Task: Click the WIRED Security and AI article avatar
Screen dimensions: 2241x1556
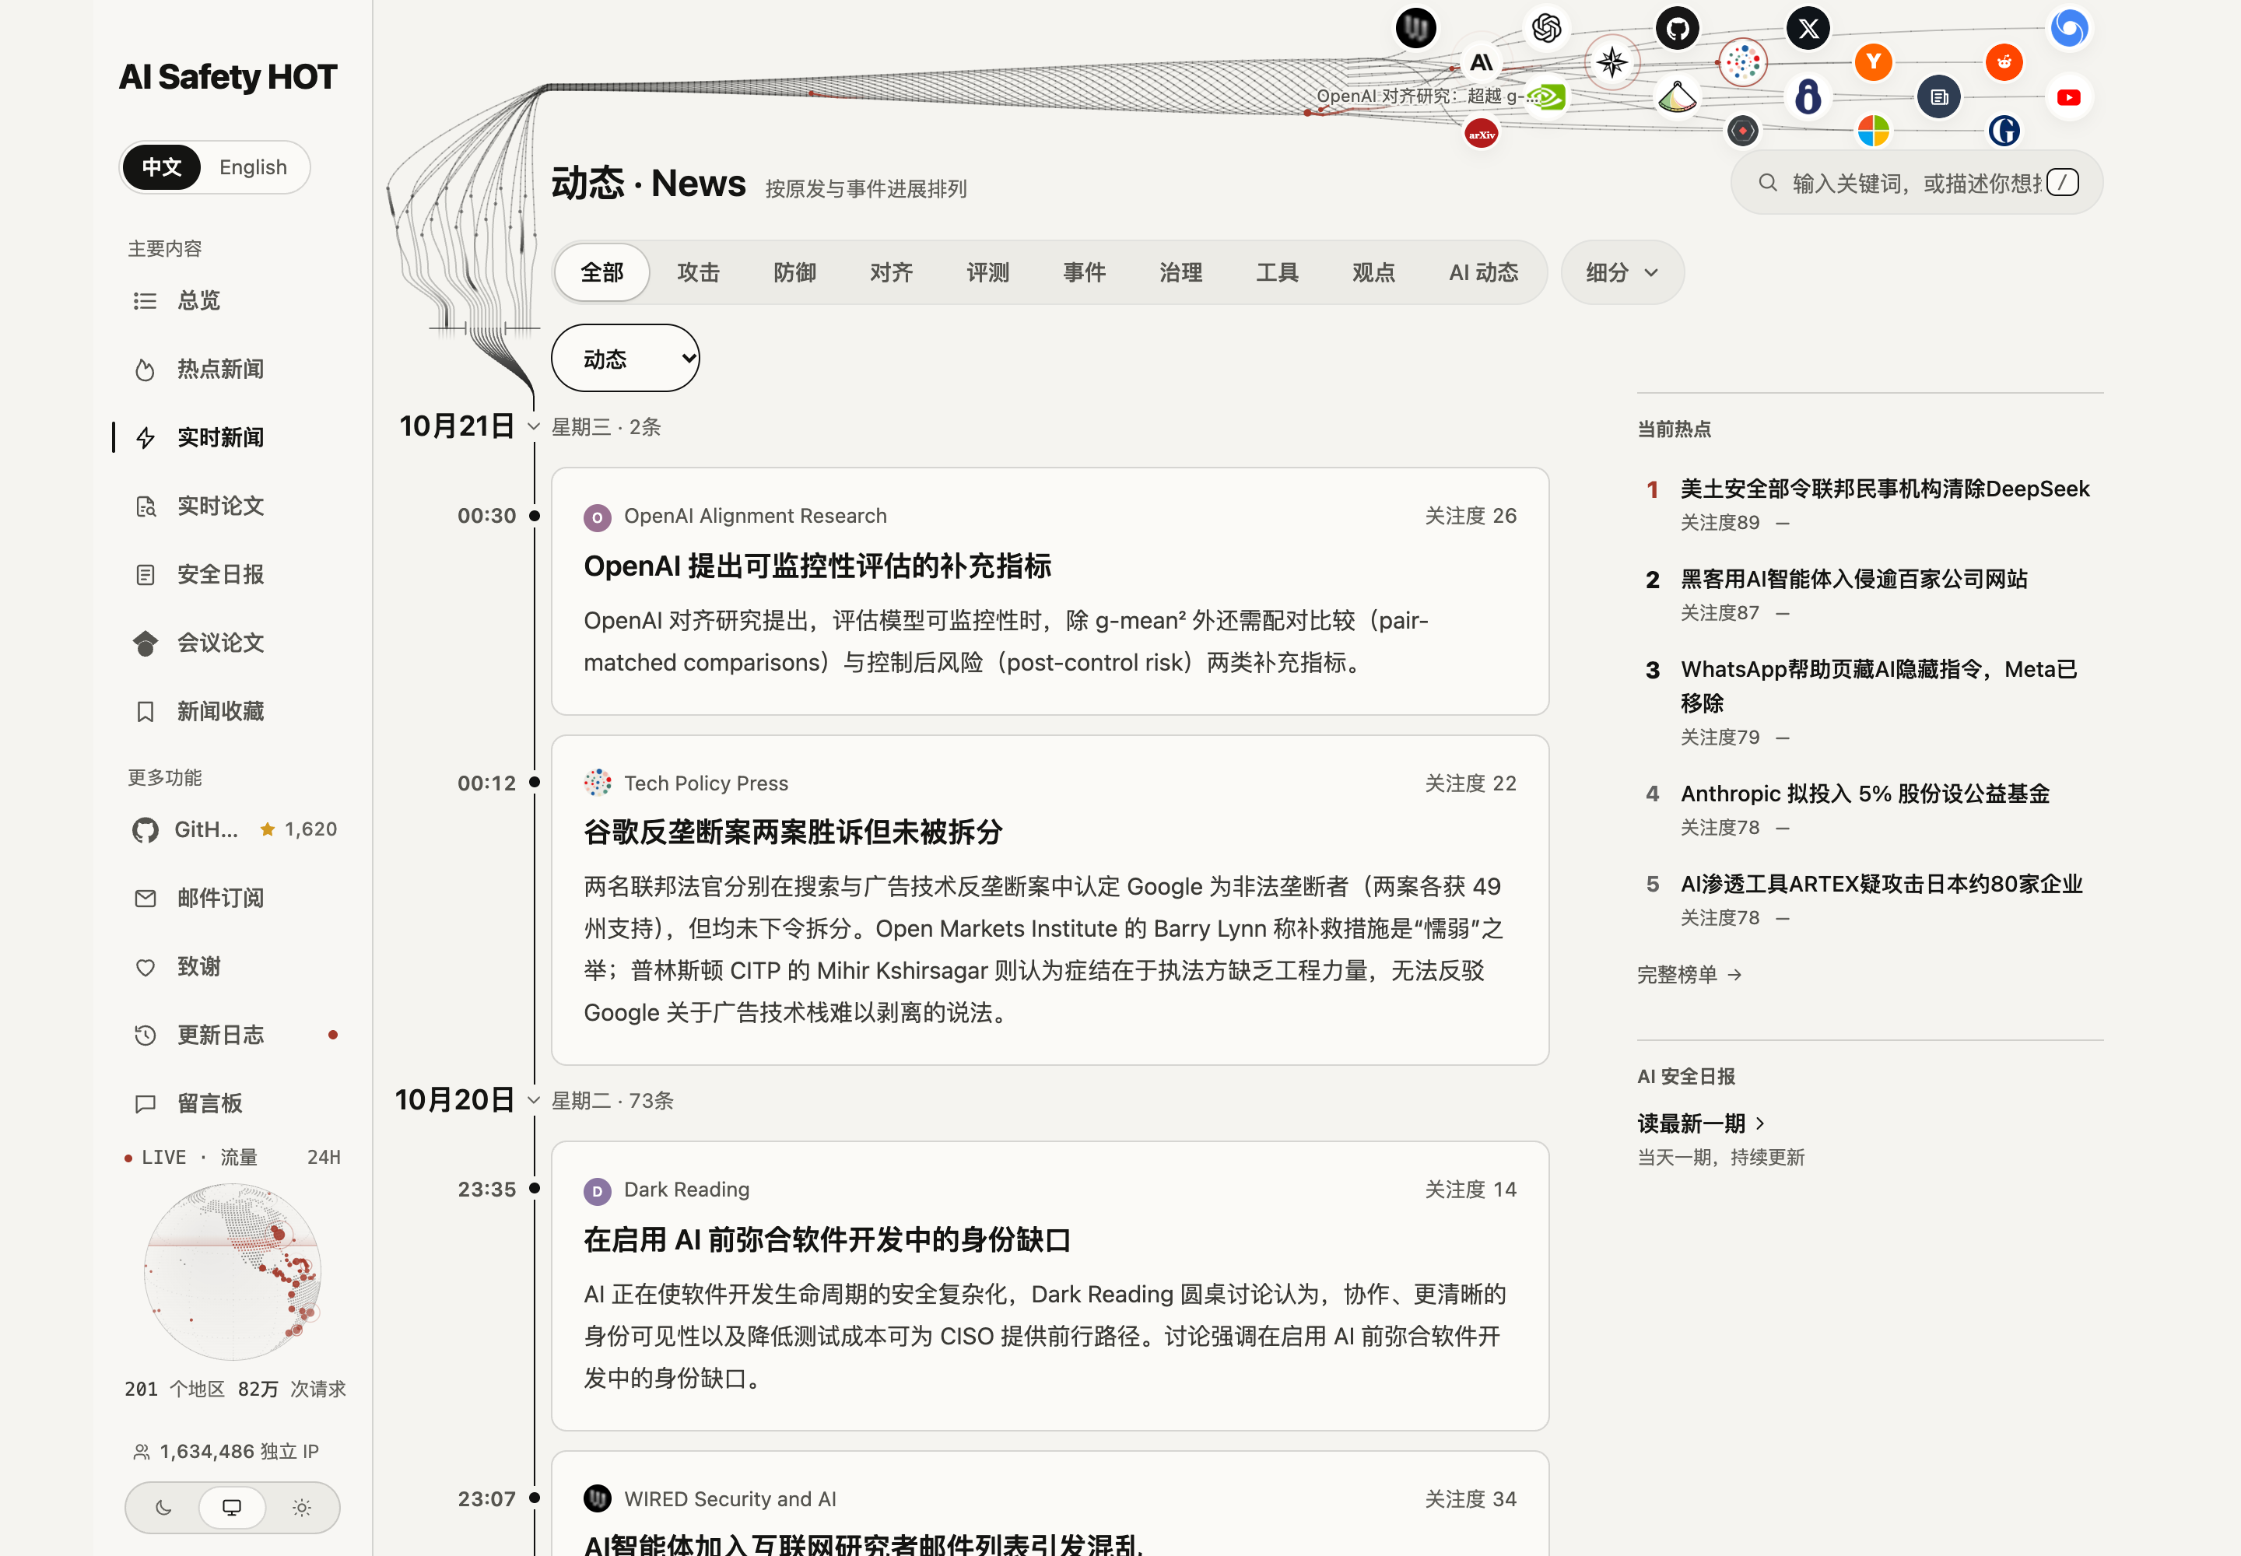Action: (x=597, y=1498)
